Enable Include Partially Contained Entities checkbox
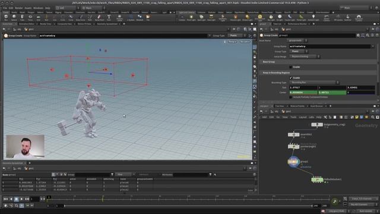Viewport: 380px width, 214px height. point(290,97)
